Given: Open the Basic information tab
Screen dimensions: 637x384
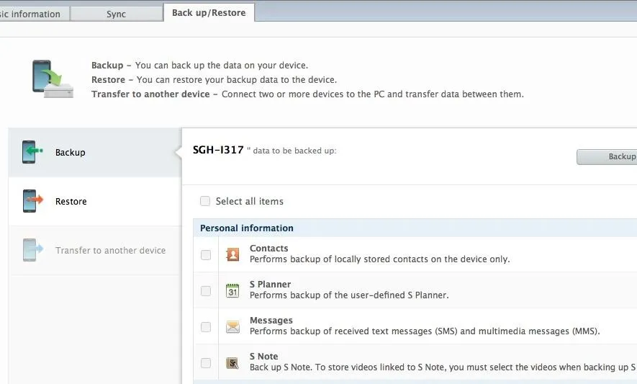Looking at the screenshot, I should pyautogui.click(x=30, y=14).
